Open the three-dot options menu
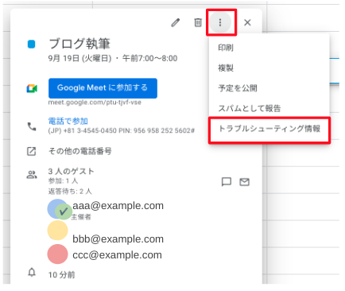345x291 pixels. pos(220,22)
